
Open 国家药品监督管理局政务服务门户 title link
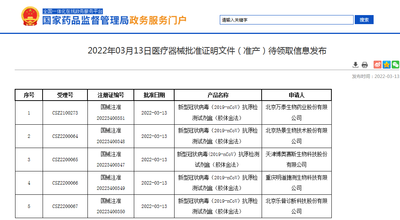[114, 20]
